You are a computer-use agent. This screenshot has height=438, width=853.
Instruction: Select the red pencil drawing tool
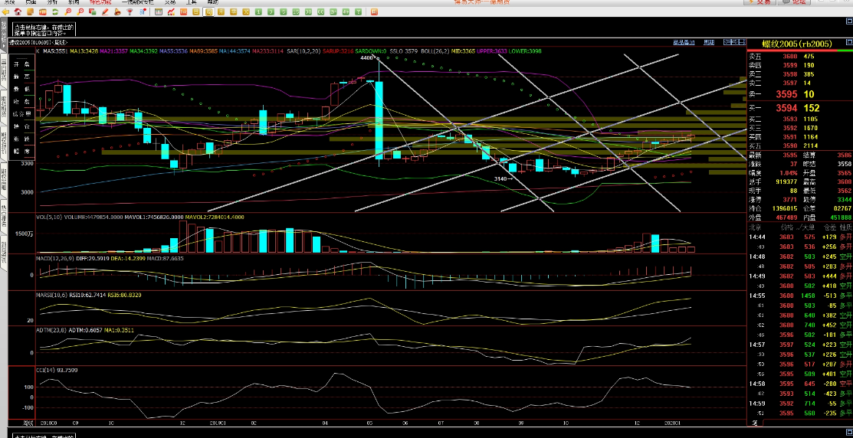point(104,11)
